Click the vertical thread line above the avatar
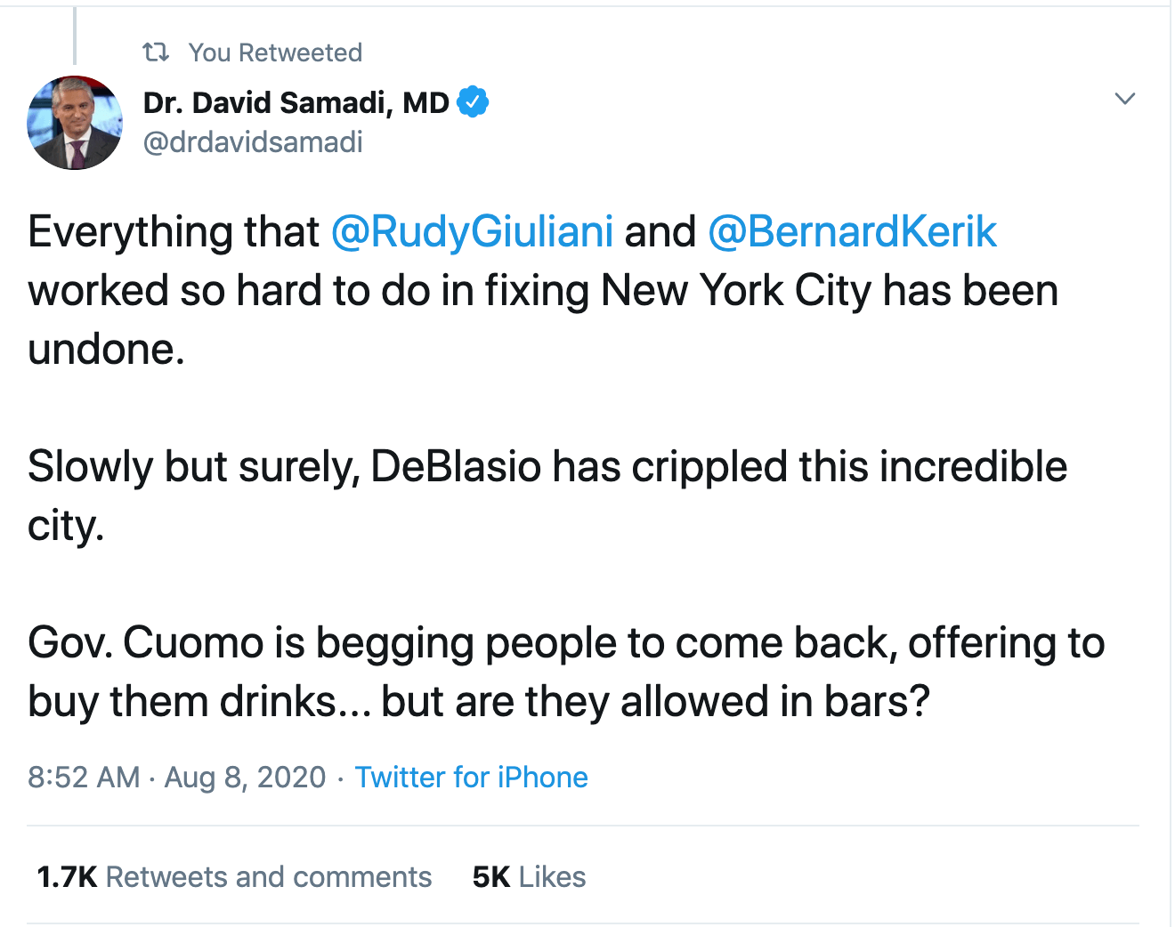1175x927 pixels. click(x=75, y=36)
